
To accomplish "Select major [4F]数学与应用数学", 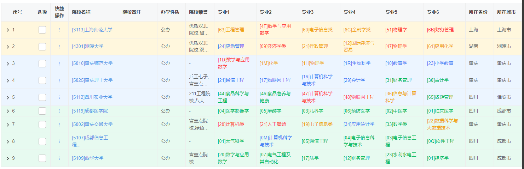I will point(275,30).
